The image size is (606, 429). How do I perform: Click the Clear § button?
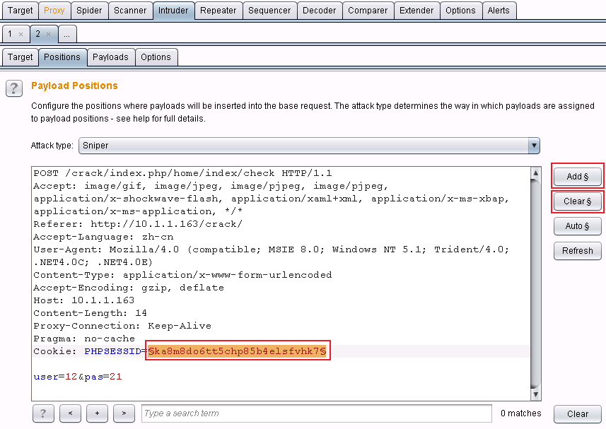point(578,201)
